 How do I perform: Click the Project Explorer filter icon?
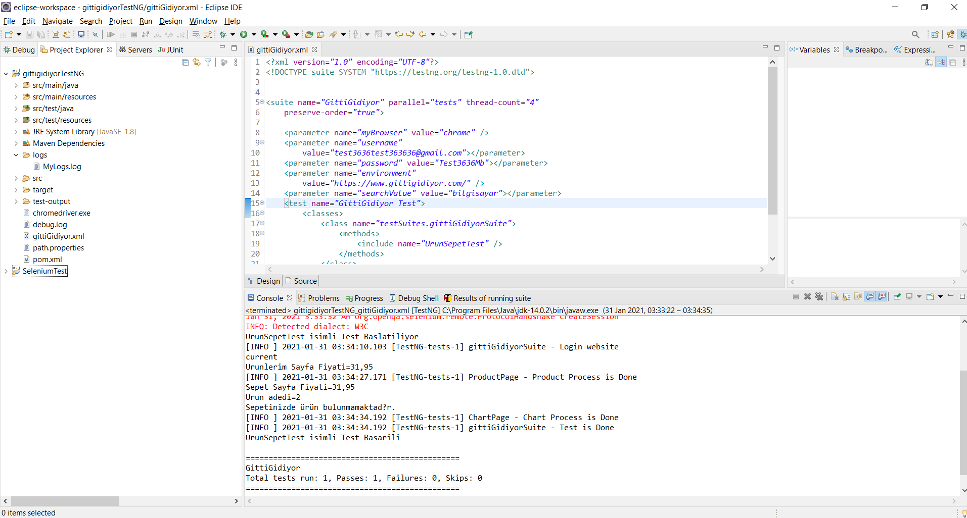(x=208, y=62)
